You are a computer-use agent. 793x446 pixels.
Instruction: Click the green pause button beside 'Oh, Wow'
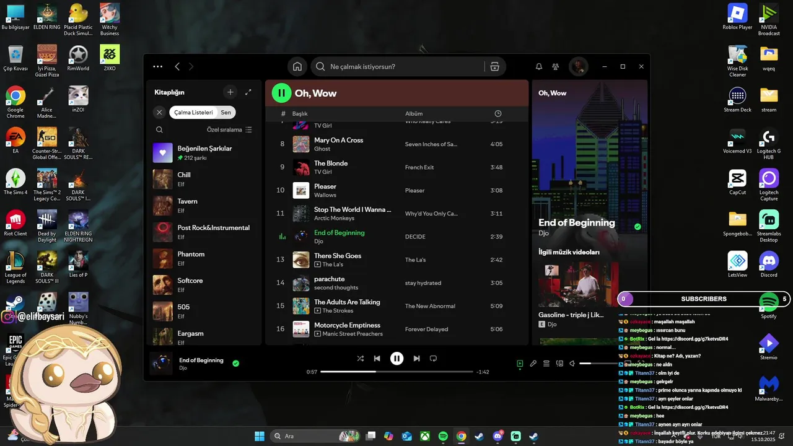(x=281, y=93)
